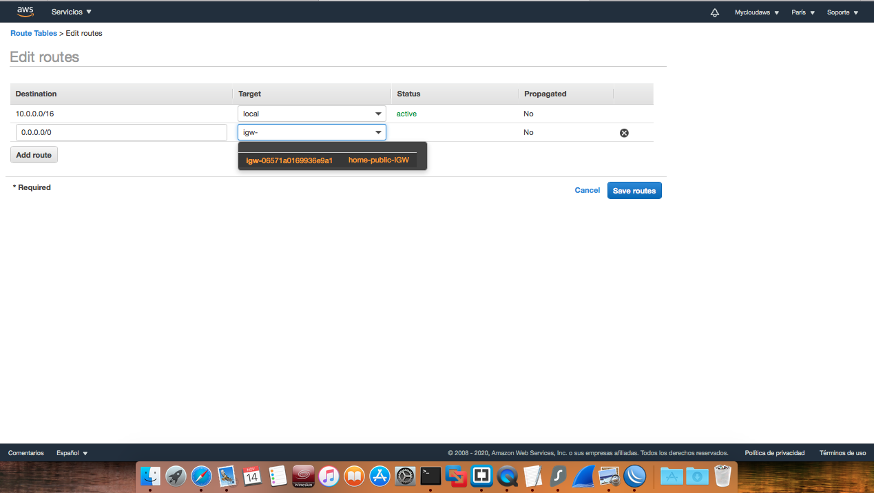874x493 pixels.
Task: Launch Wireshark from the dock
Action: pos(583,476)
